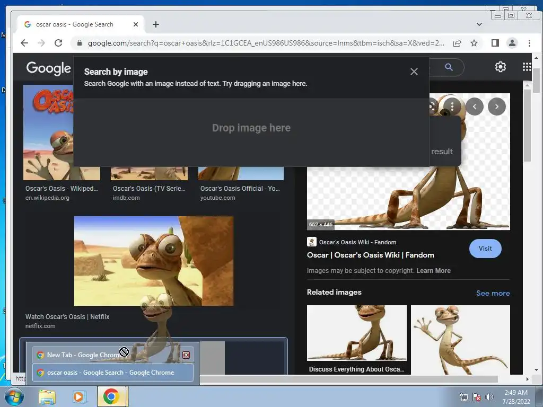Open the waving lizard related image

coord(460,340)
